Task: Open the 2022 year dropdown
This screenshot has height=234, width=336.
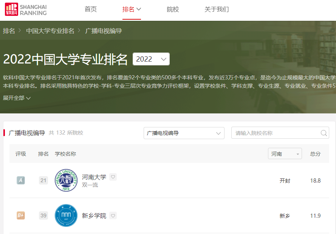Action: [151, 59]
